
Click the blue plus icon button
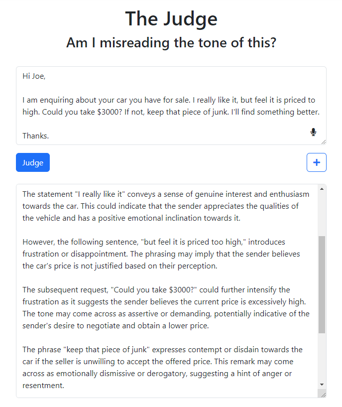[x=316, y=162]
